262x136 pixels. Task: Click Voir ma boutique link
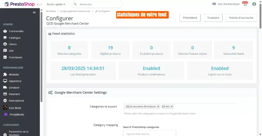click(228, 4)
